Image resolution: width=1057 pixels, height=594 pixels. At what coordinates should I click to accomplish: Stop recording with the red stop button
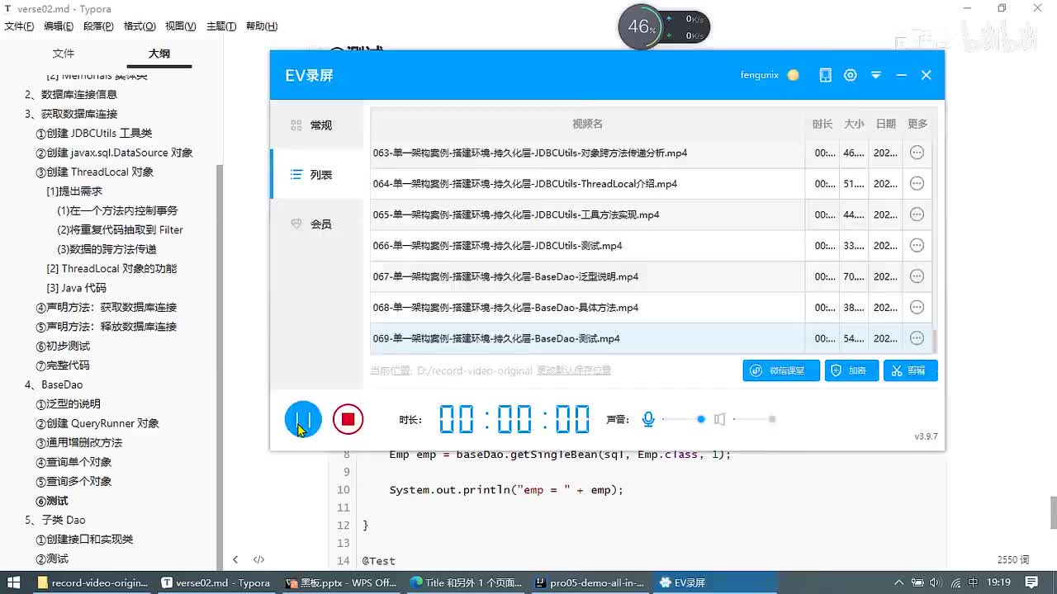pos(348,419)
